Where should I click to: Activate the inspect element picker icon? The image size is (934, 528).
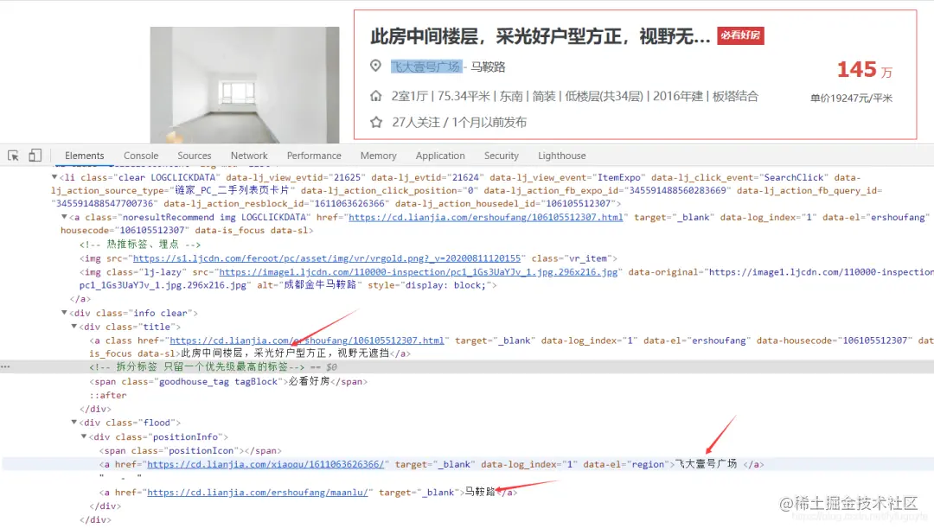(13, 156)
